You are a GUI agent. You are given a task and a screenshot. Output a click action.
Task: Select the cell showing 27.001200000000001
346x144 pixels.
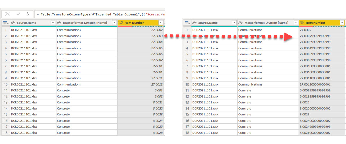[322, 84]
